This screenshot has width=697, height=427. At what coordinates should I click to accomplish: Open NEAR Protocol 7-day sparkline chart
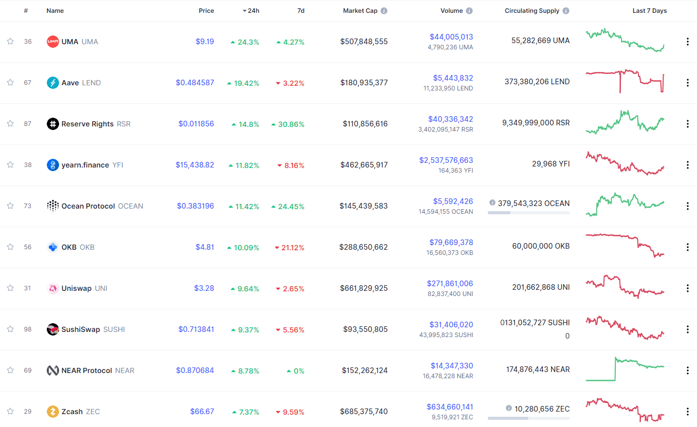tap(625, 369)
